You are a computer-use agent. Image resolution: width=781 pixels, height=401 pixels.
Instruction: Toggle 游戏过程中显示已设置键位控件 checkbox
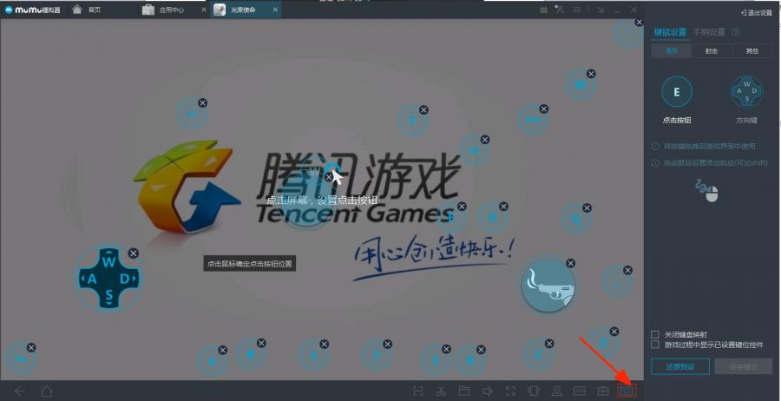(655, 345)
